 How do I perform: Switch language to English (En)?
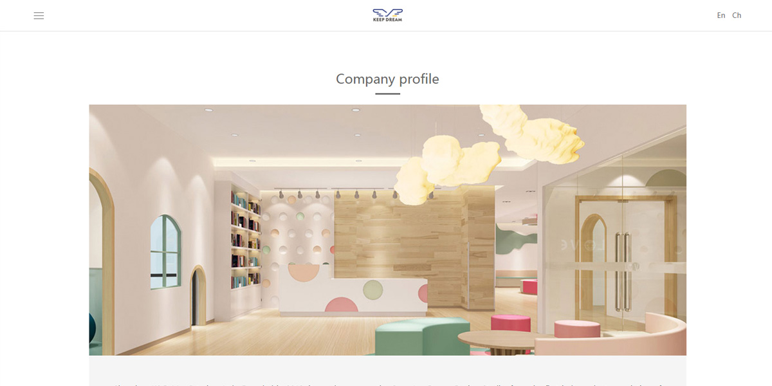pyautogui.click(x=721, y=15)
